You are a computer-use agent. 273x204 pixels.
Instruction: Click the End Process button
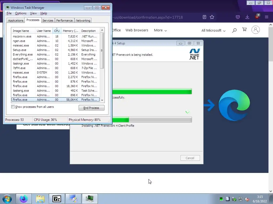tap(91, 108)
